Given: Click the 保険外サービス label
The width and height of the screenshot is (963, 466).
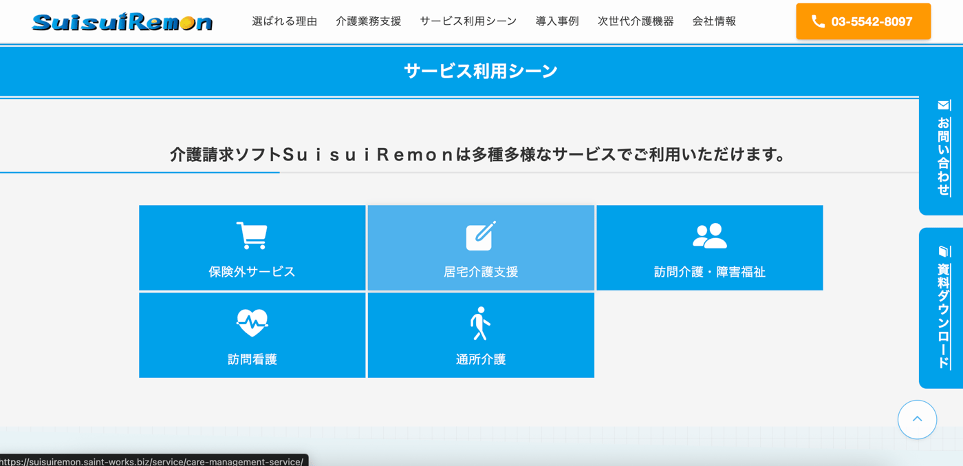Looking at the screenshot, I should click(252, 272).
